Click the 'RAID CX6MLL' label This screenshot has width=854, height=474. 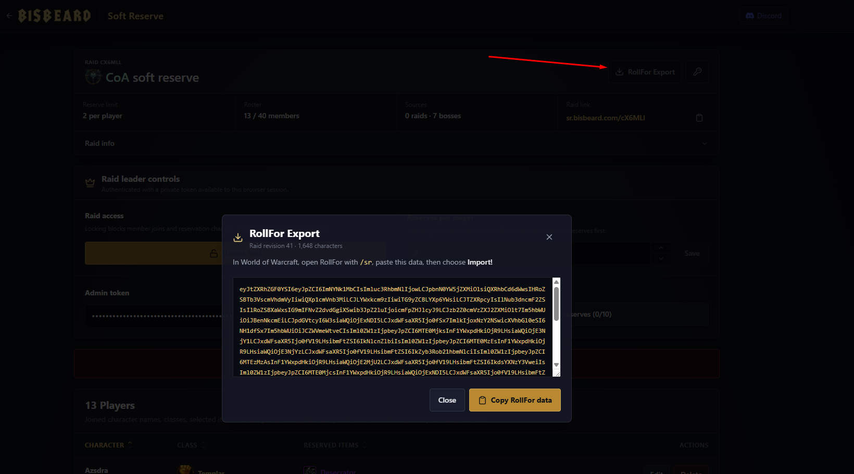pyautogui.click(x=103, y=62)
